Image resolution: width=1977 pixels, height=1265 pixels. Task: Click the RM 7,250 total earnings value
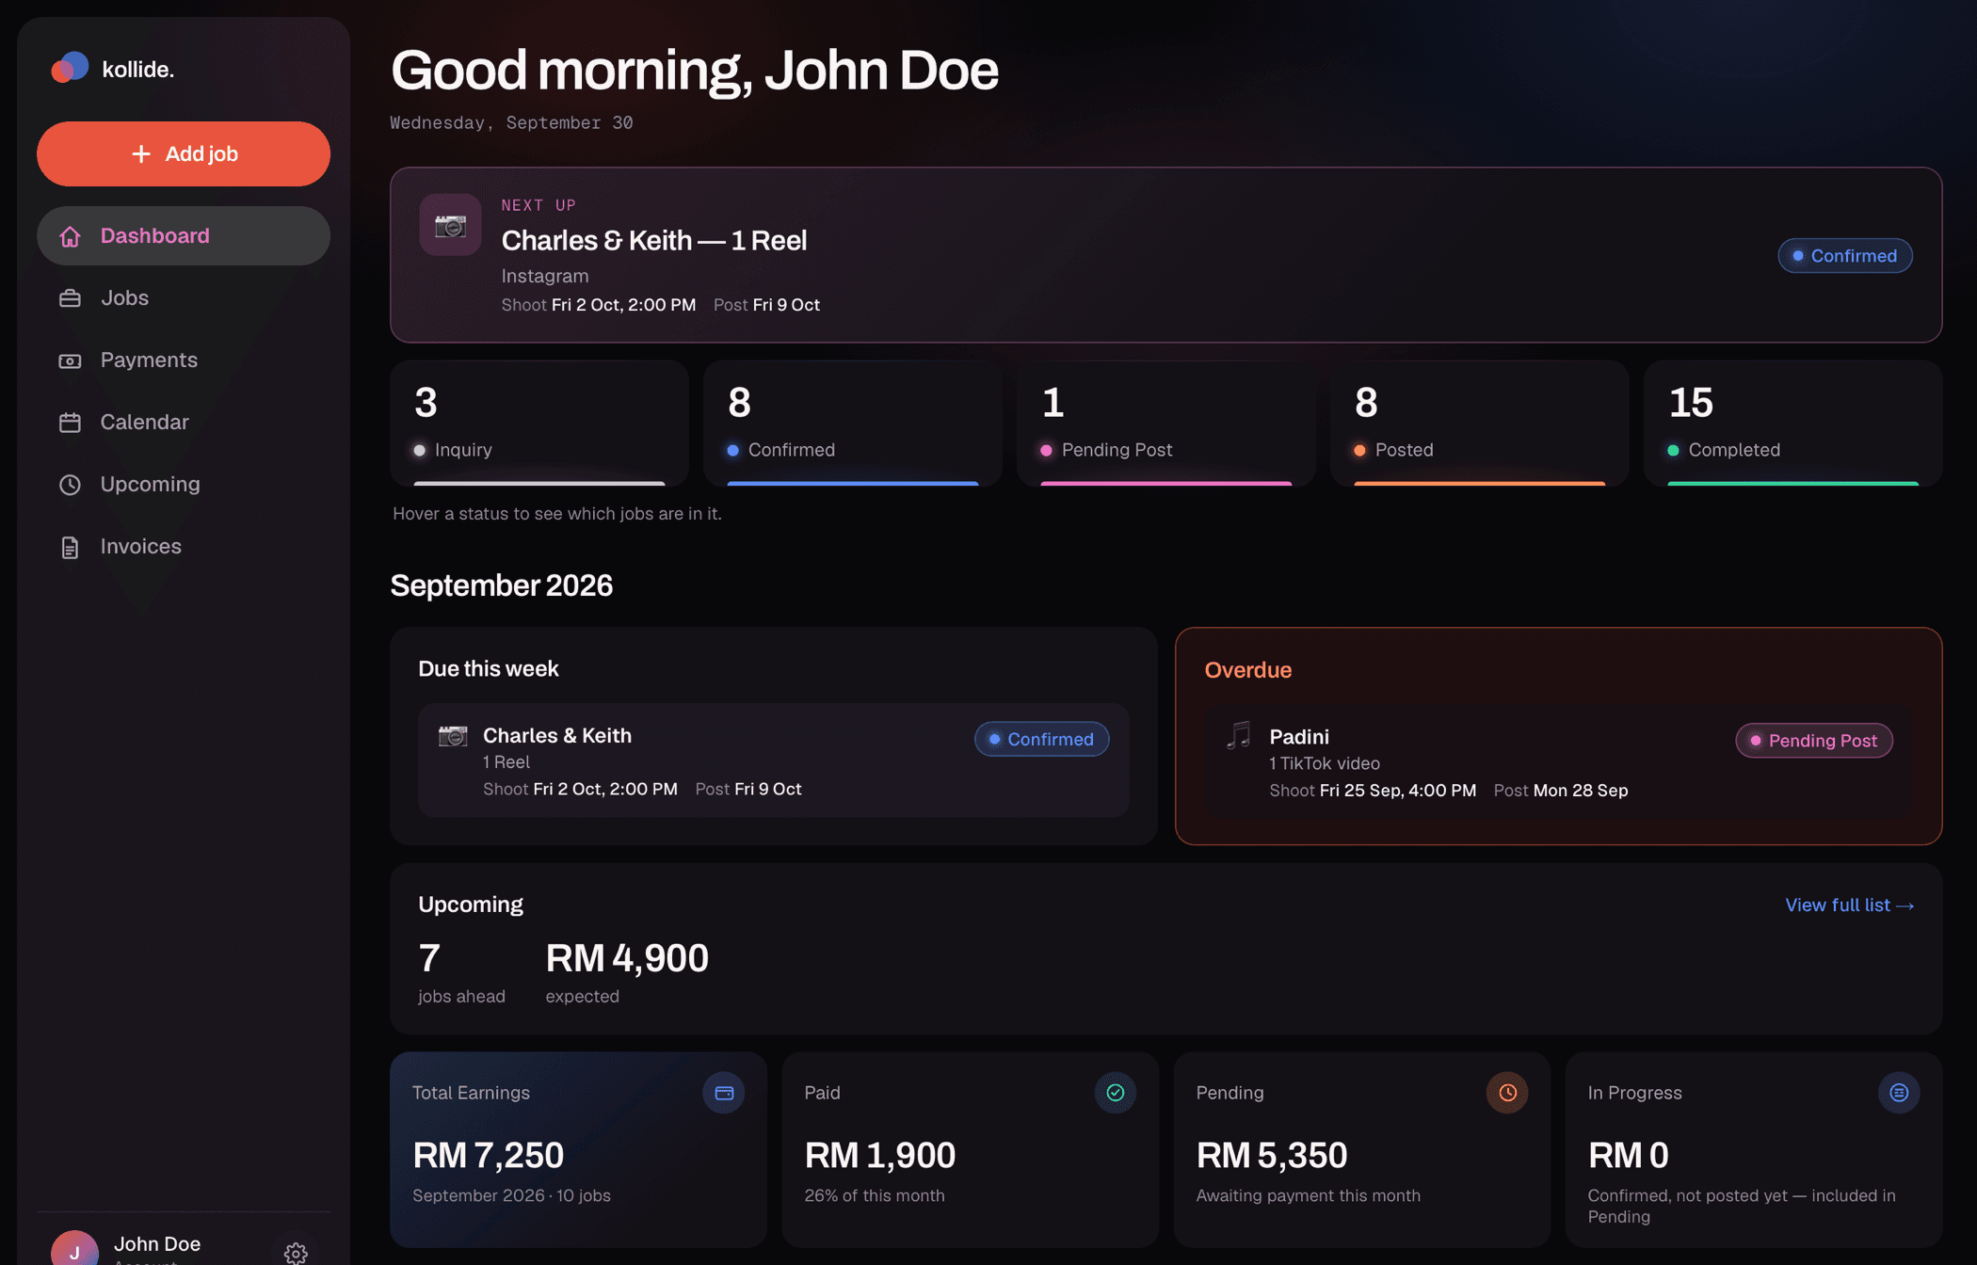pos(489,1156)
